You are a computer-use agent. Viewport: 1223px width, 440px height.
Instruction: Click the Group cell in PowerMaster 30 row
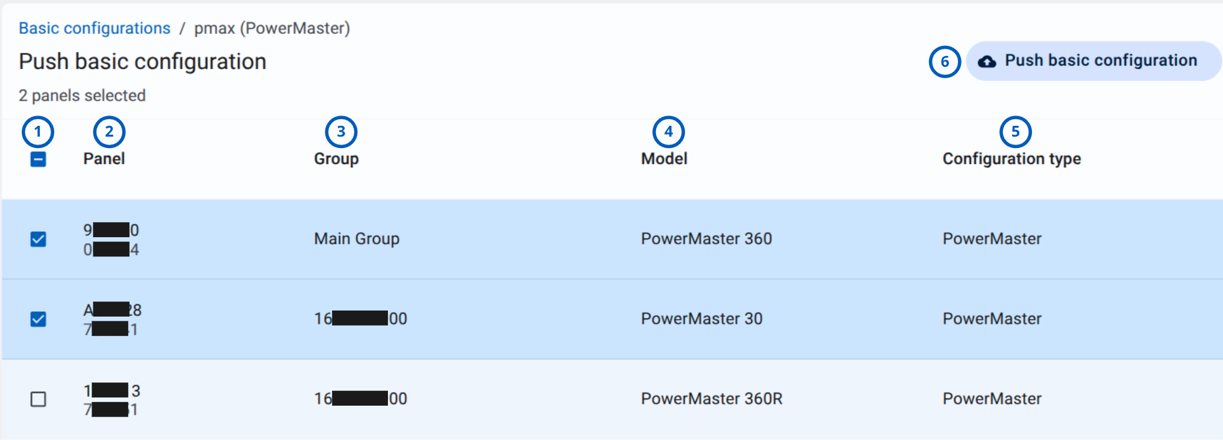[360, 319]
